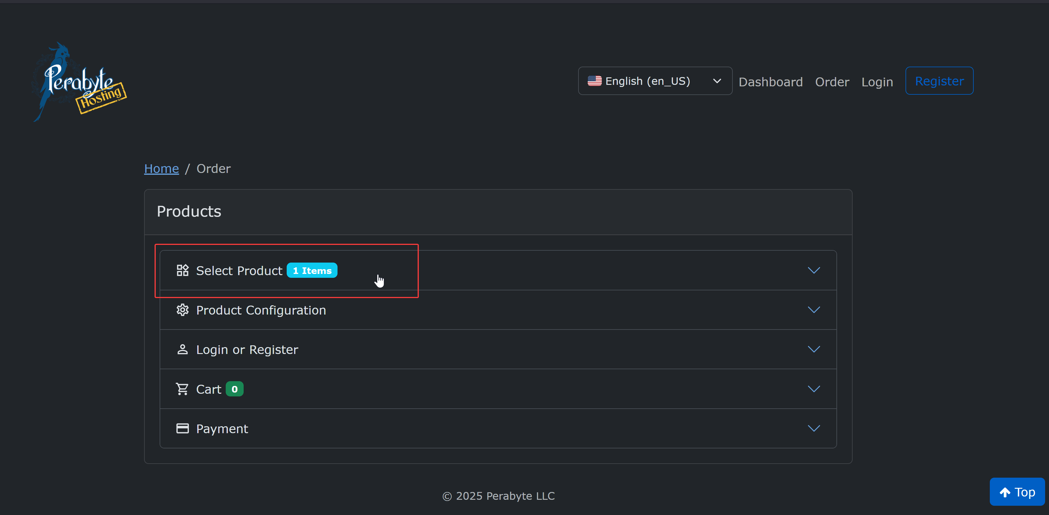The width and height of the screenshot is (1049, 515).
Task: Click the Select Product grid icon
Action: [182, 271]
